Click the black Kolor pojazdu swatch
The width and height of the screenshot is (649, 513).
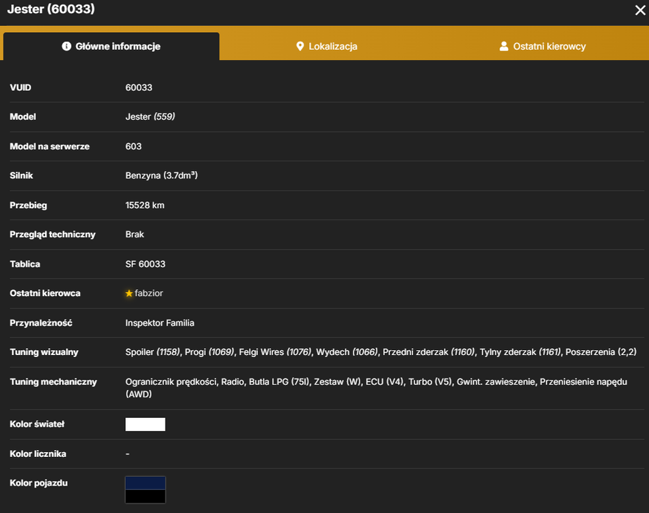145,497
